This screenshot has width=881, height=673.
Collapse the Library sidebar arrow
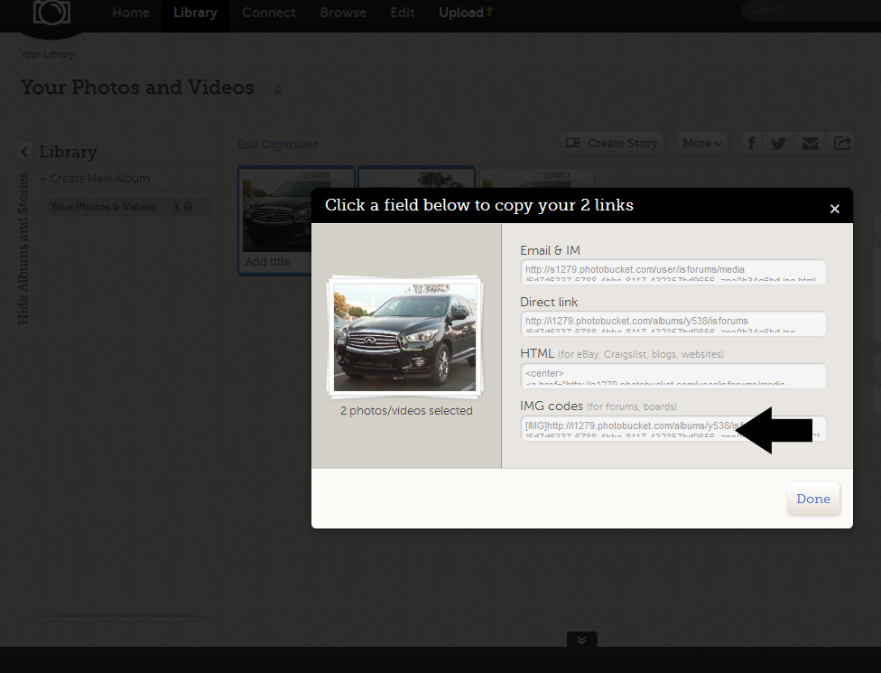(x=24, y=152)
